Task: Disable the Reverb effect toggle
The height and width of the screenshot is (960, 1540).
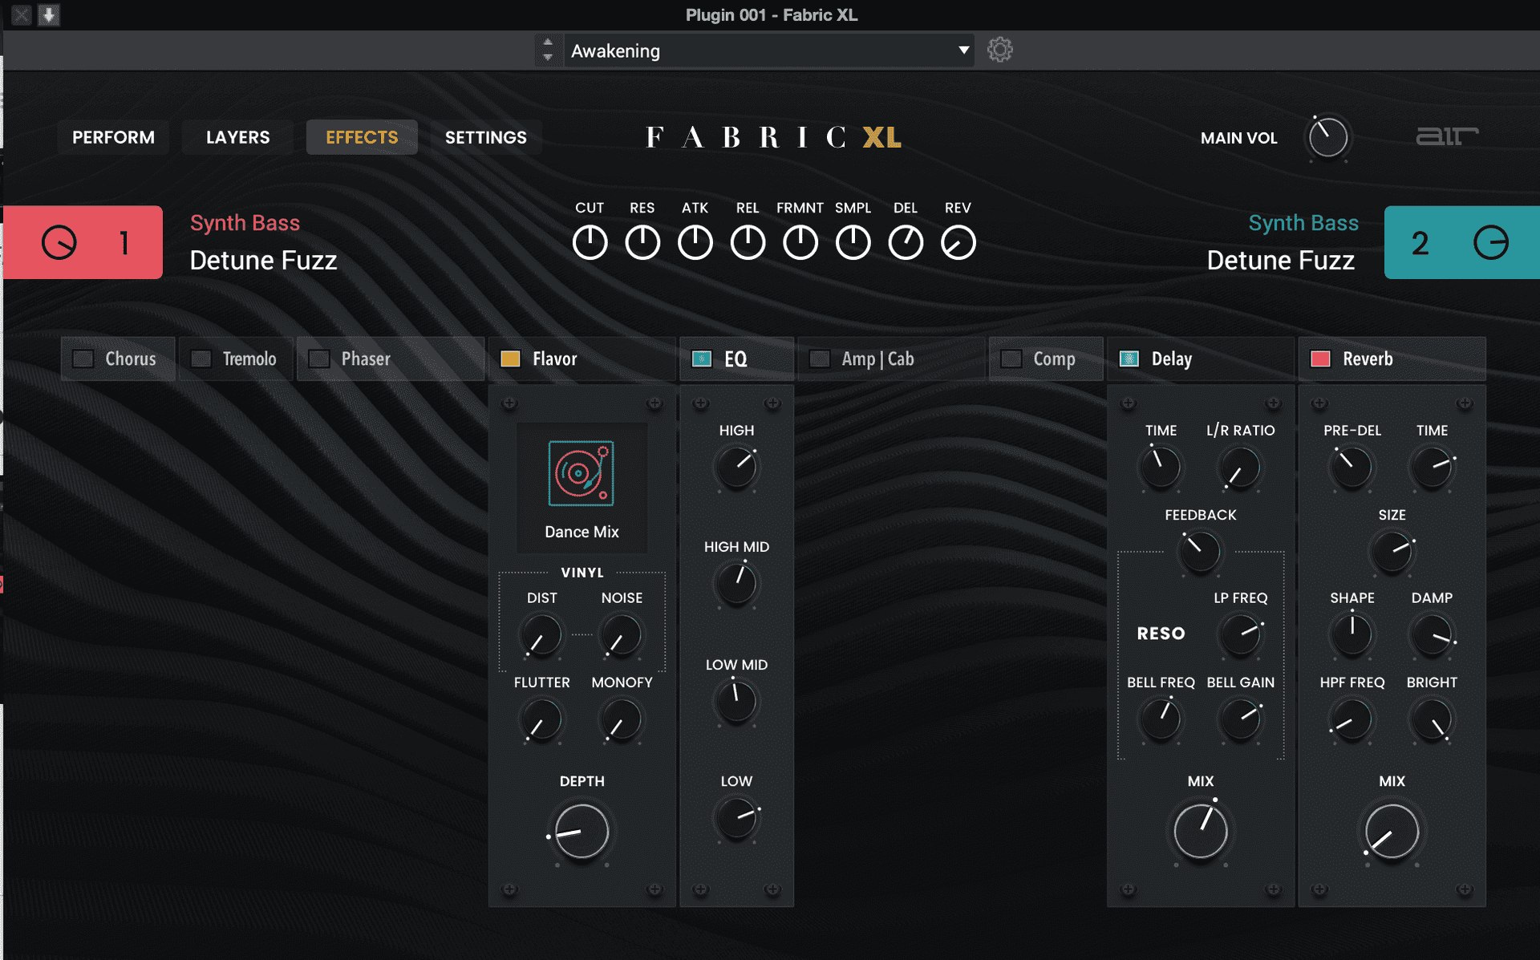Action: [x=1319, y=358]
